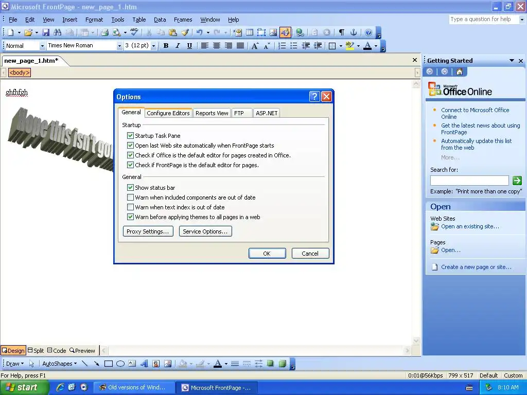Open the Times New Roman font dropdown
The width and height of the screenshot is (527, 395).
click(x=119, y=46)
